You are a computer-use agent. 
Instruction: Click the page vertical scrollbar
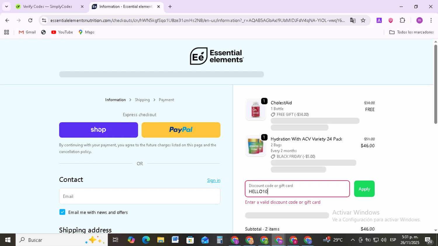click(435, 84)
